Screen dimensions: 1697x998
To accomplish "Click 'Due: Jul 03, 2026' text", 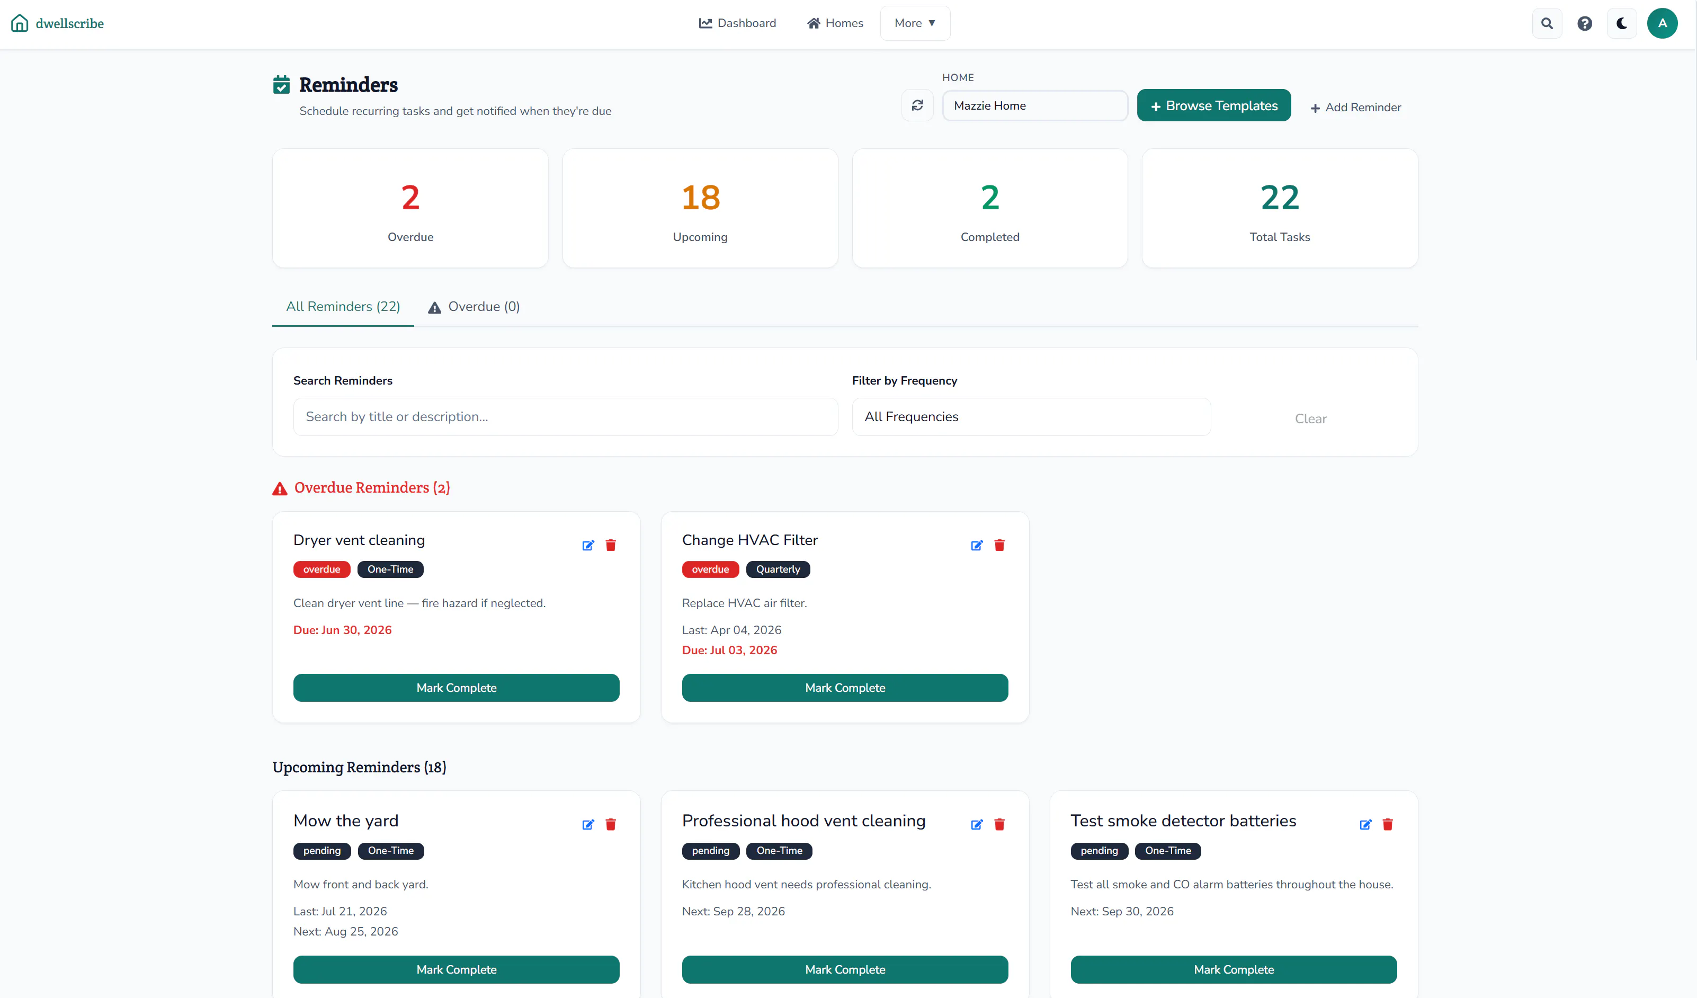I will coord(729,651).
